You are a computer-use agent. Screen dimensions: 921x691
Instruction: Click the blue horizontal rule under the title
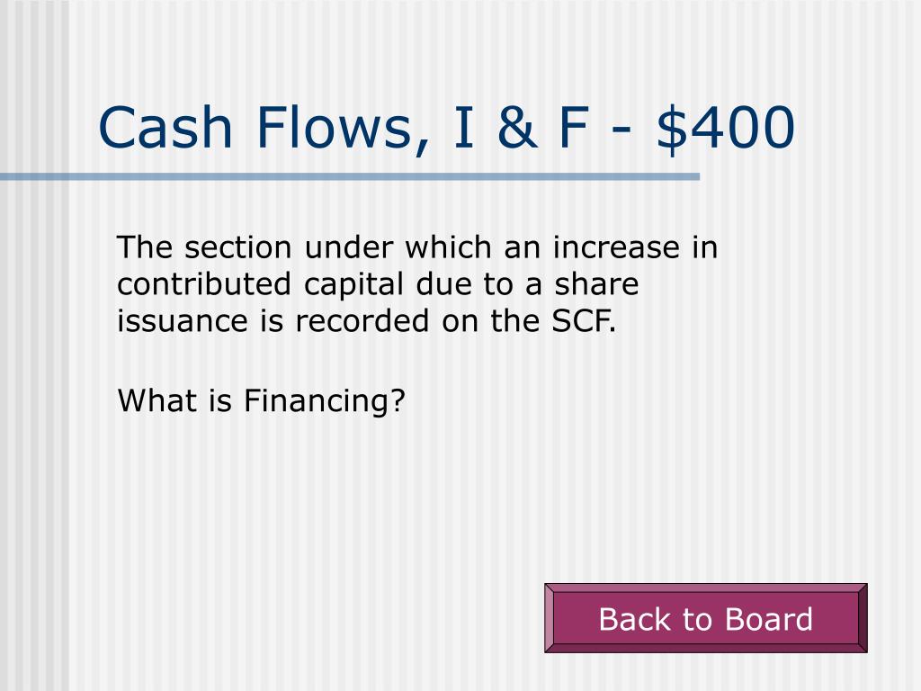350,176
